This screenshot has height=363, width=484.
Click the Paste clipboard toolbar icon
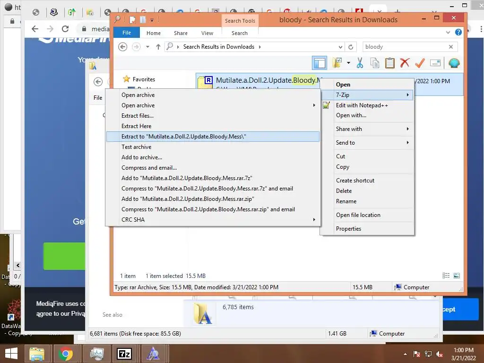(390, 63)
